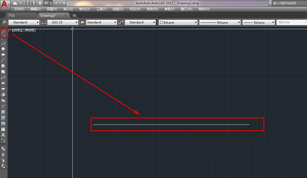Click the Open file icon
Screen dimensions: 307x178
coord(21,3)
